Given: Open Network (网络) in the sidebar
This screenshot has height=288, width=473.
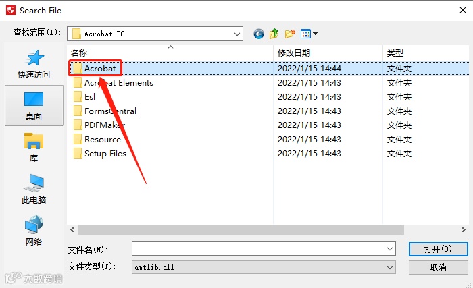Looking at the screenshot, I should pyautogui.click(x=34, y=231).
